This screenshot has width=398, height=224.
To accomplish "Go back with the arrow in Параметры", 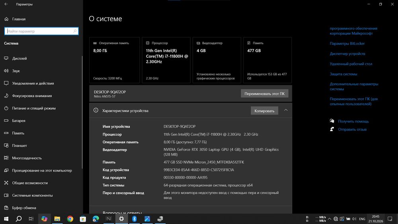I will (6, 4).
